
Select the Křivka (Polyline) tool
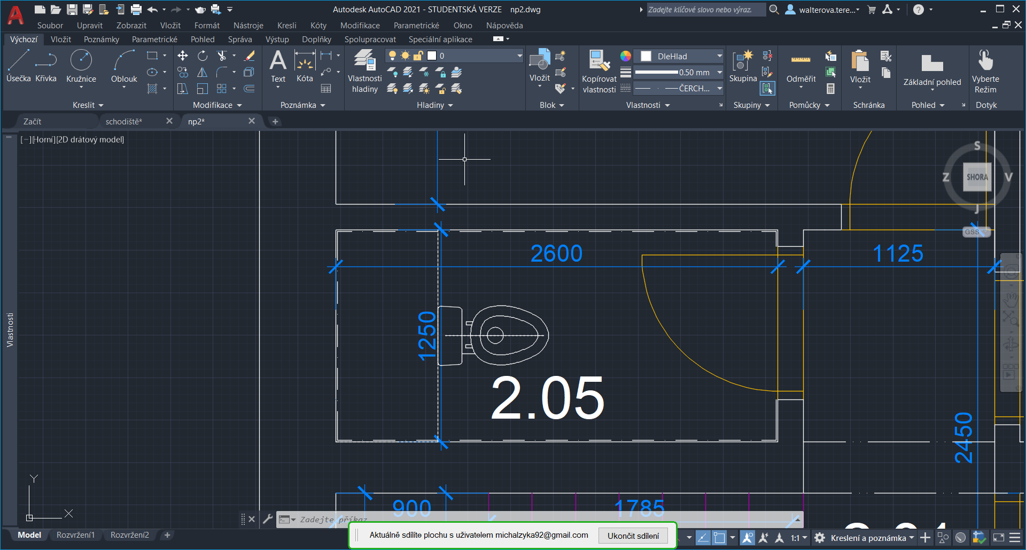[46, 66]
